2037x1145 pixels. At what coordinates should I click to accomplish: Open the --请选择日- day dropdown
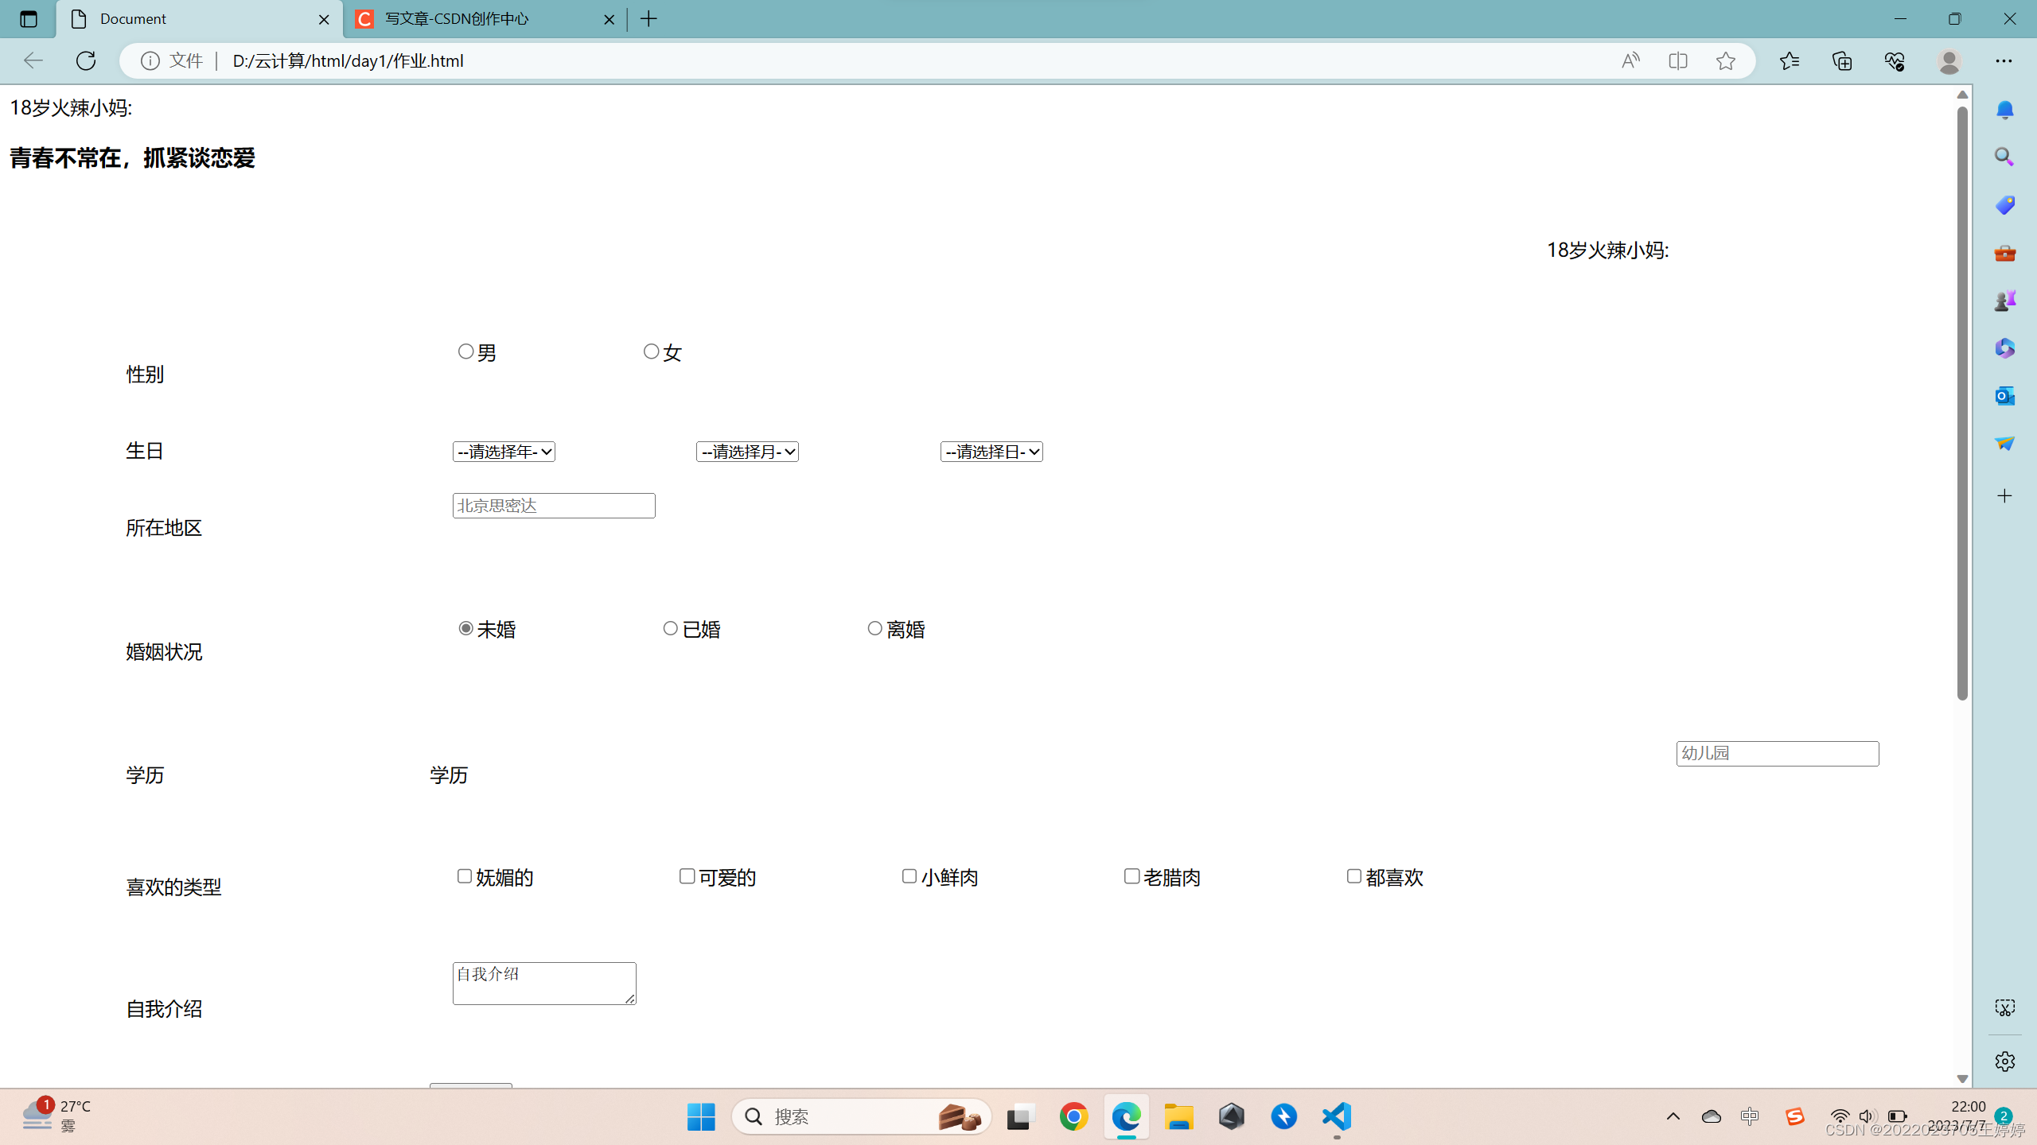(991, 451)
